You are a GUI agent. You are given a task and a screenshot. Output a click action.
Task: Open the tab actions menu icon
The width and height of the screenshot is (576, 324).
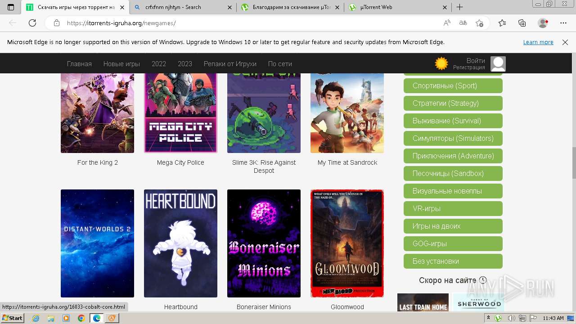[11, 7]
